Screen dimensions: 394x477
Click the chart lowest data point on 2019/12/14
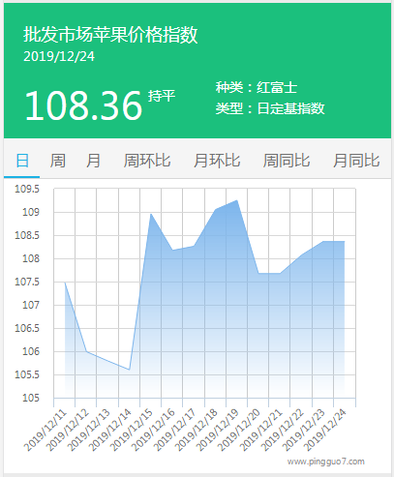click(x=130, y=370)
